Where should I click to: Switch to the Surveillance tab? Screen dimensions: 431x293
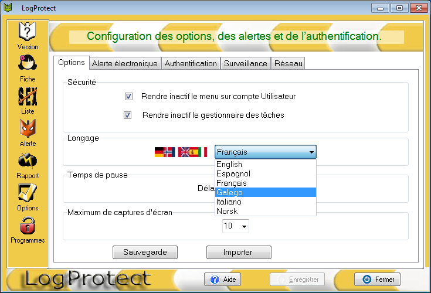click(x=246, y=63)
